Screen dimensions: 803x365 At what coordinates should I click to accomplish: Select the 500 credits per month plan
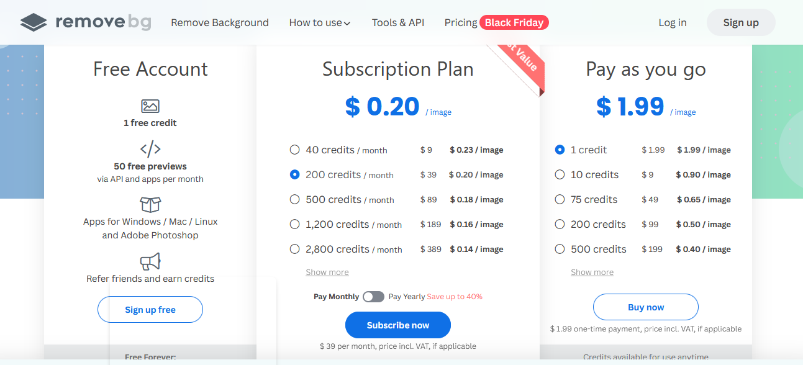pyautogui.click(x=295, y=199)
